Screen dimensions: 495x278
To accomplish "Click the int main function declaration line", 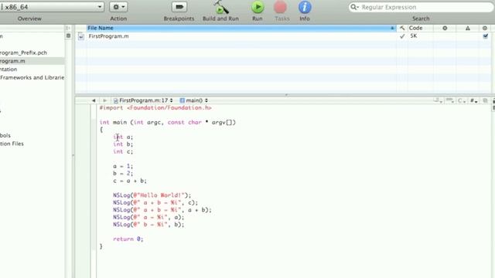I will coord(168,122).
